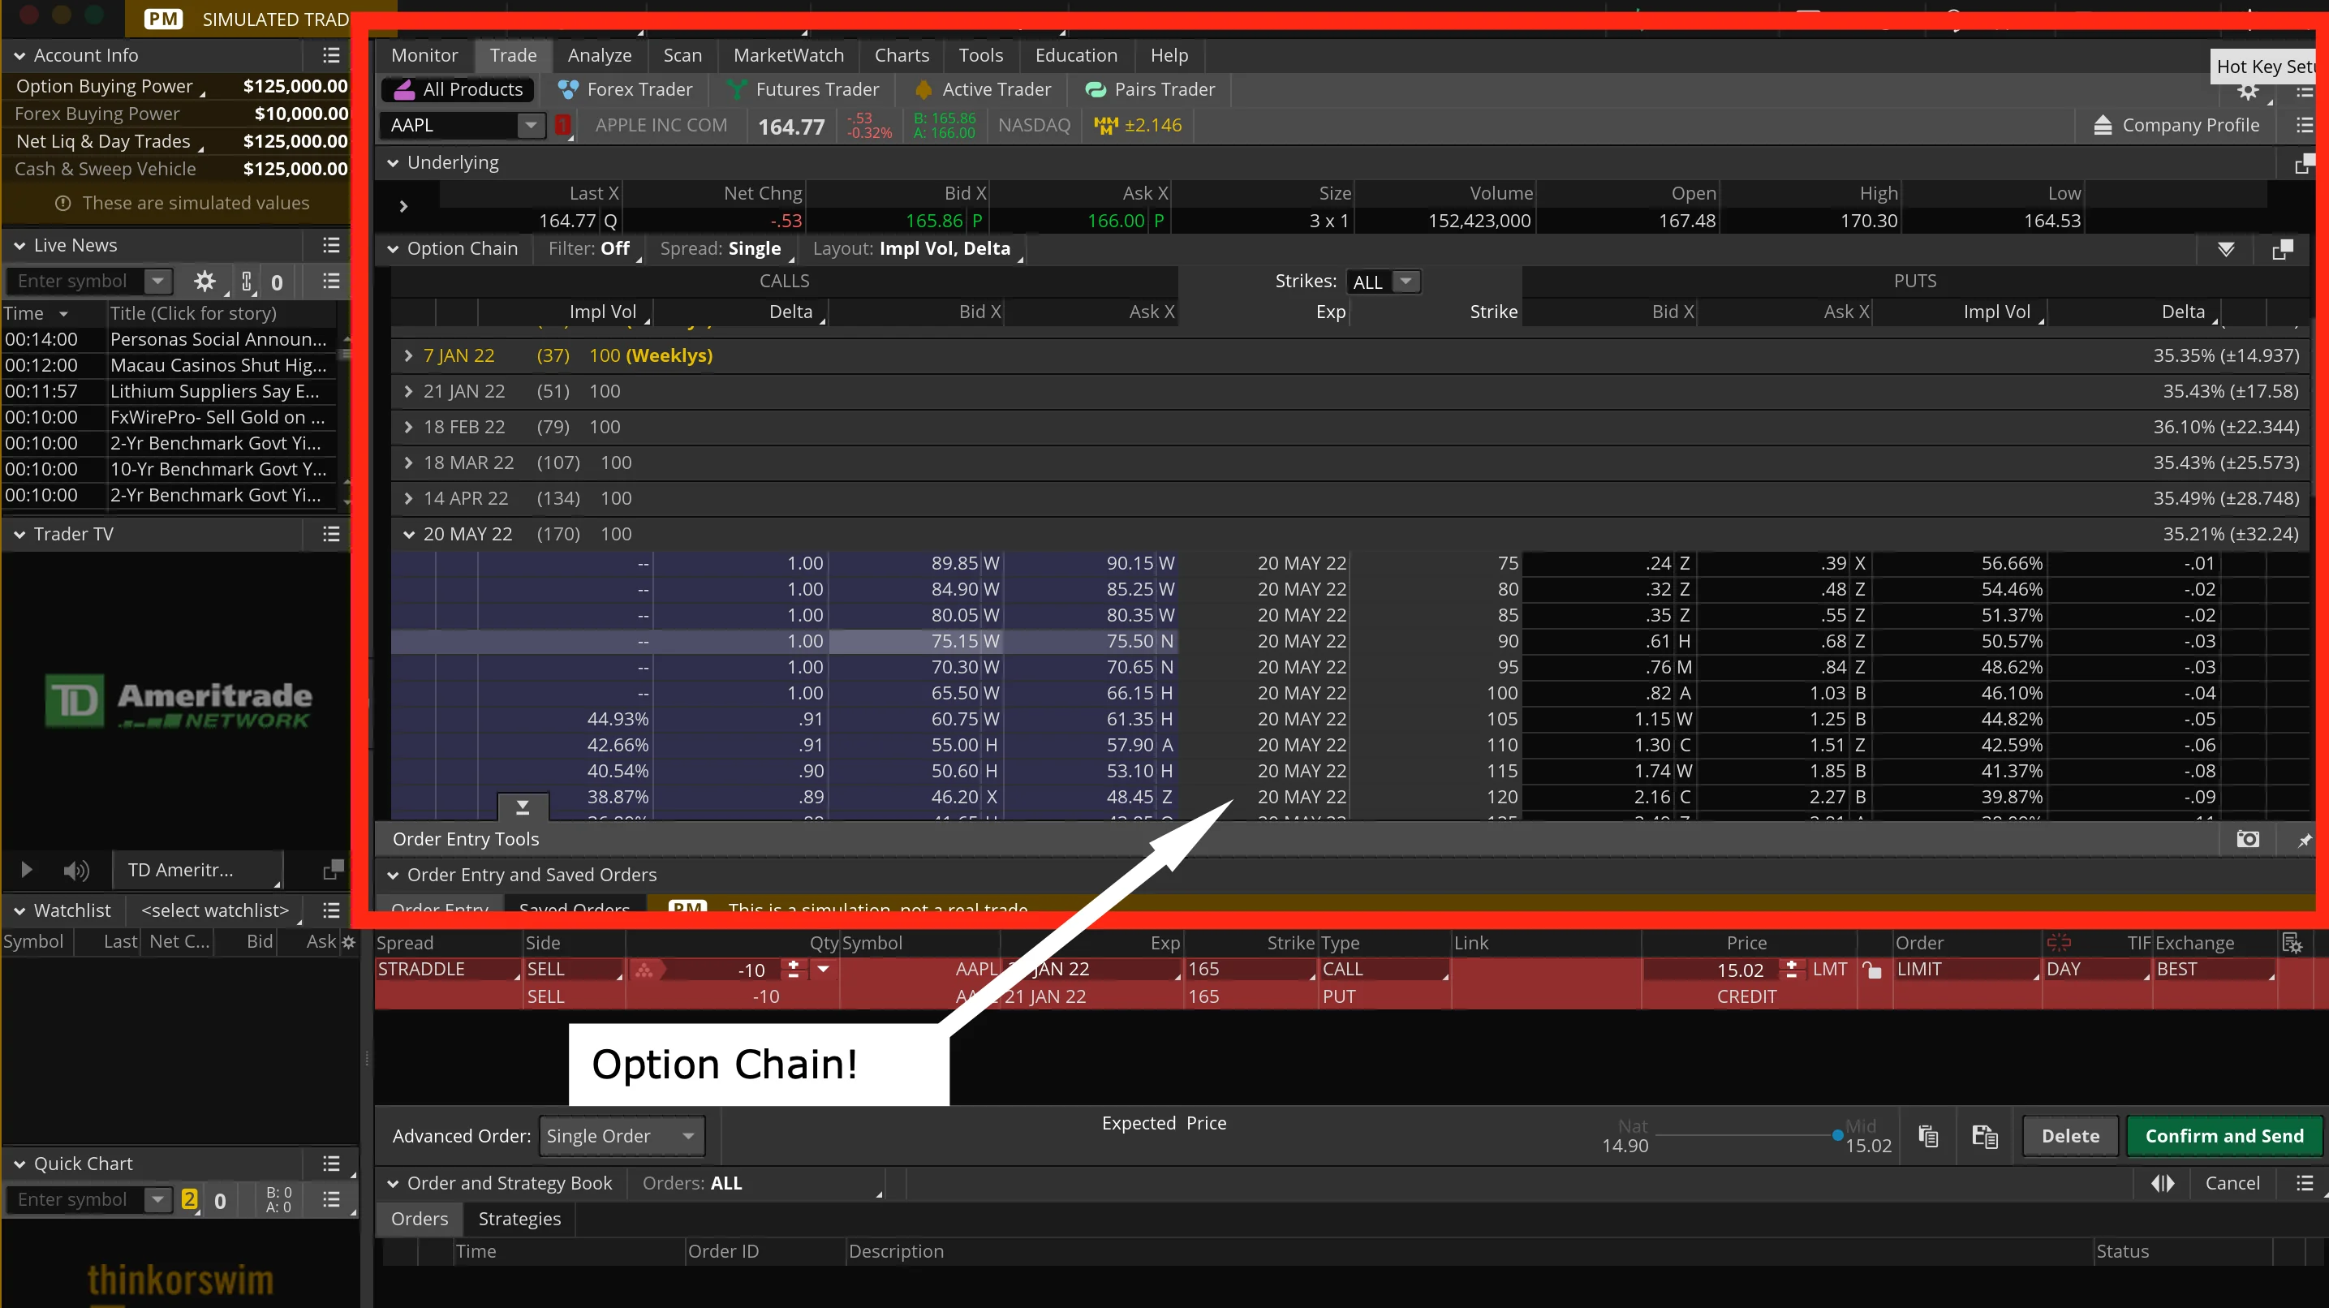Click the Cancel button
This screenshot has height=1308, width=2329.
2232,1183
